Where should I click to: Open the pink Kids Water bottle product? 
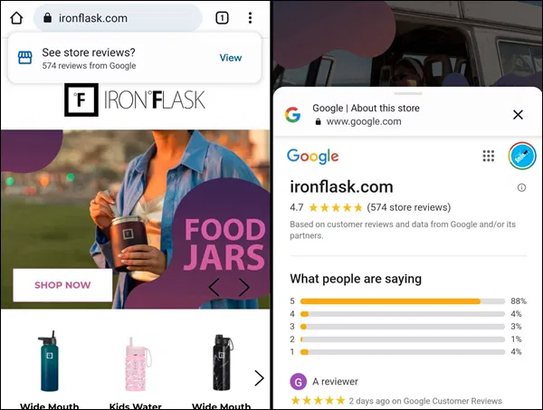[136, 364]
